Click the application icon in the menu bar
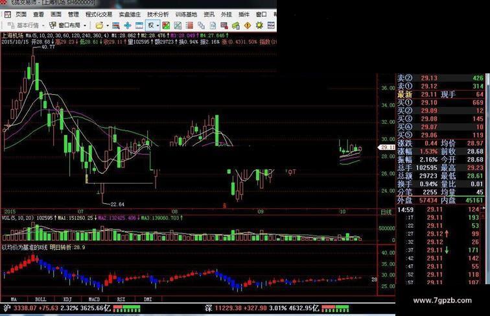490x316 pixels. [8, 14]
